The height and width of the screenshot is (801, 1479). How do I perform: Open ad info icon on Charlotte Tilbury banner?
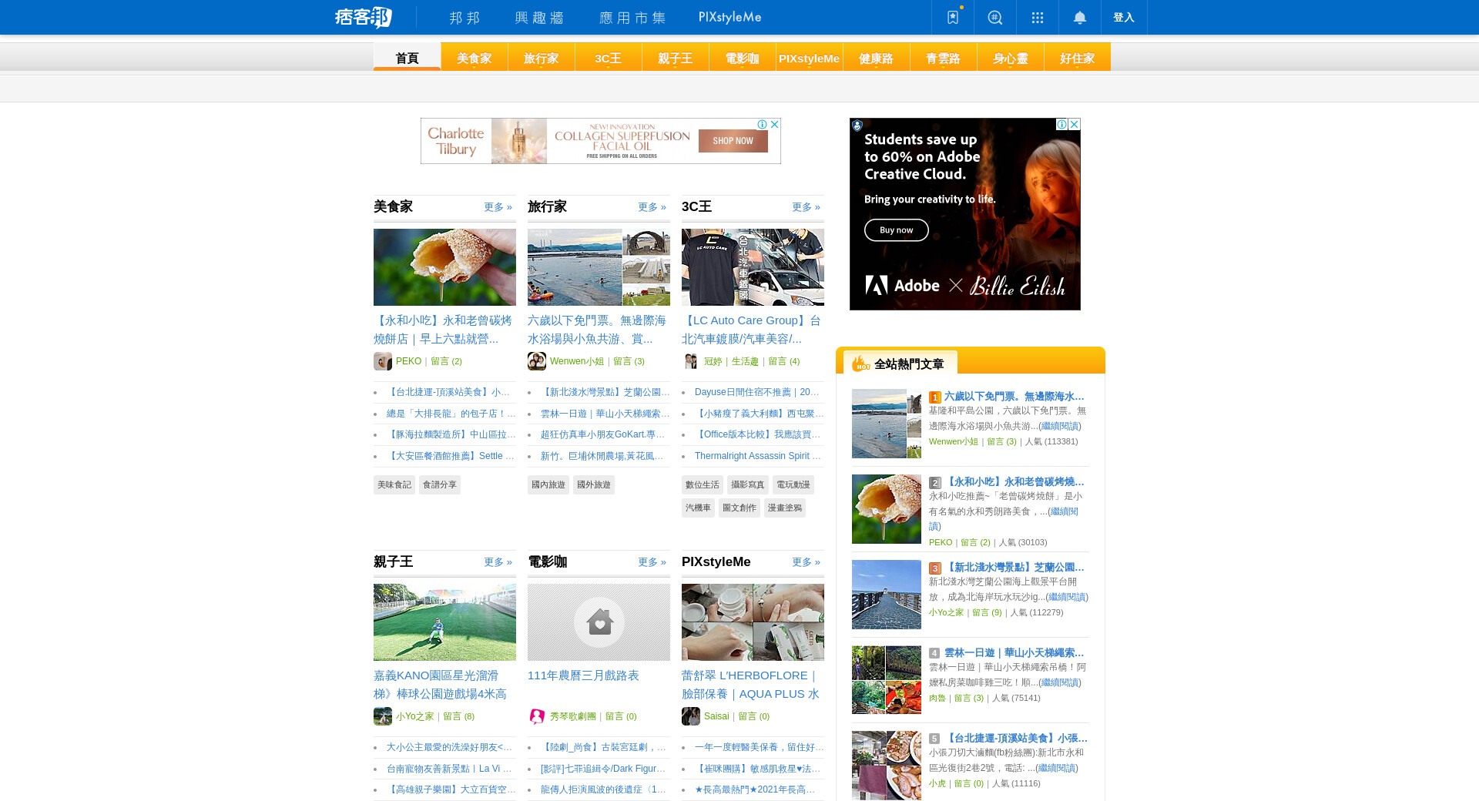(762, 124)
